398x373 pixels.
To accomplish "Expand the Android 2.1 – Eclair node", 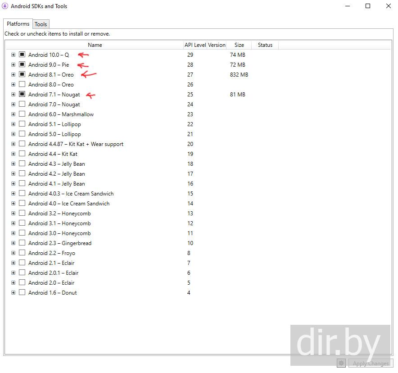I will click(13, 263).
